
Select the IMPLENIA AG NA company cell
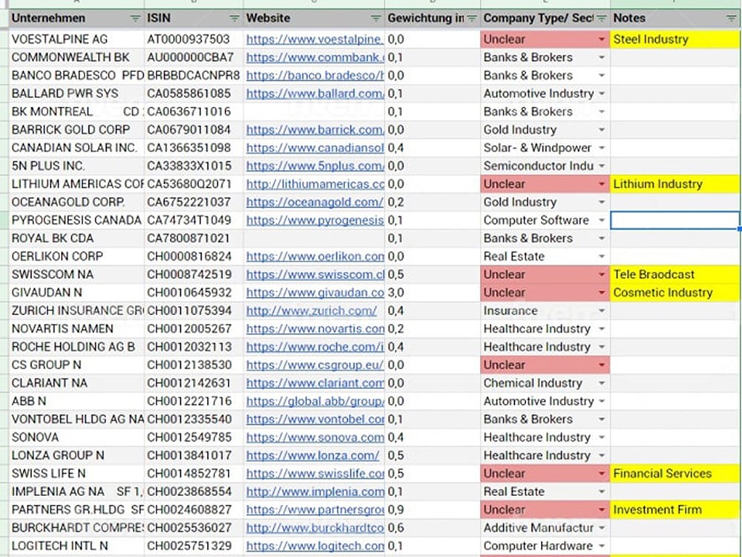coord(76,492)
